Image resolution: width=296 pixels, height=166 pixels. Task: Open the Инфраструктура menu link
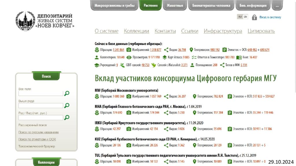[x=223, y=31]
